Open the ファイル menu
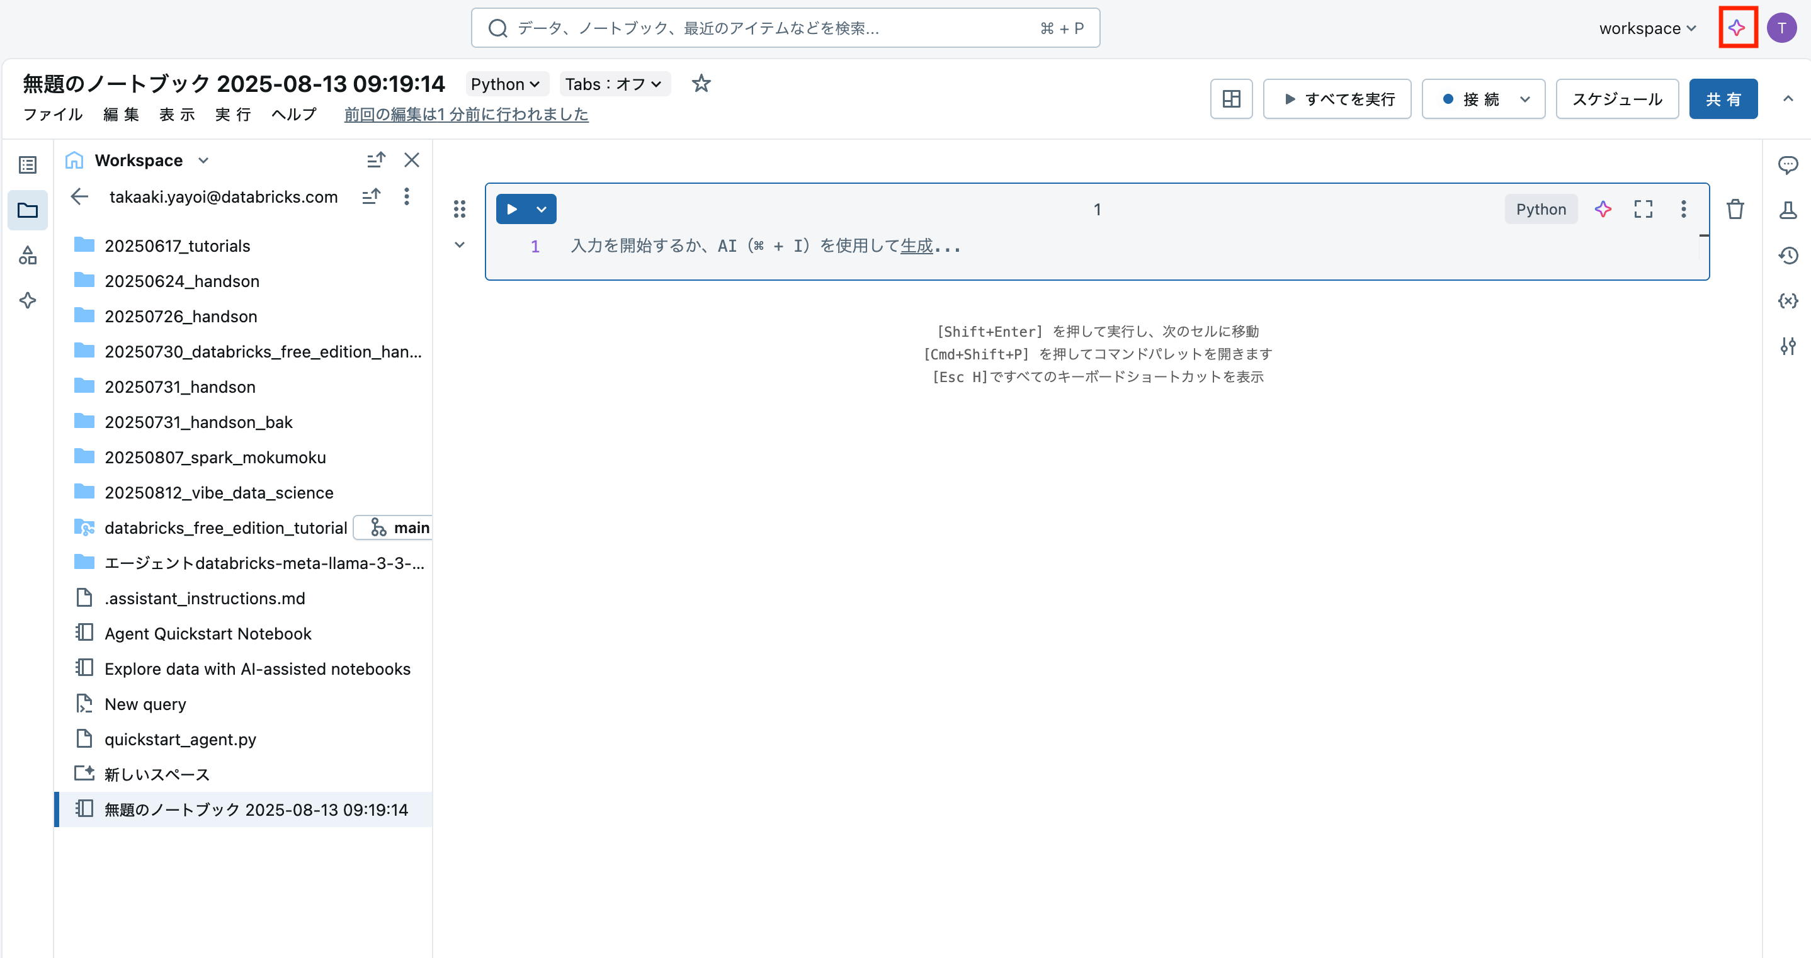 [x=52, y=115]
